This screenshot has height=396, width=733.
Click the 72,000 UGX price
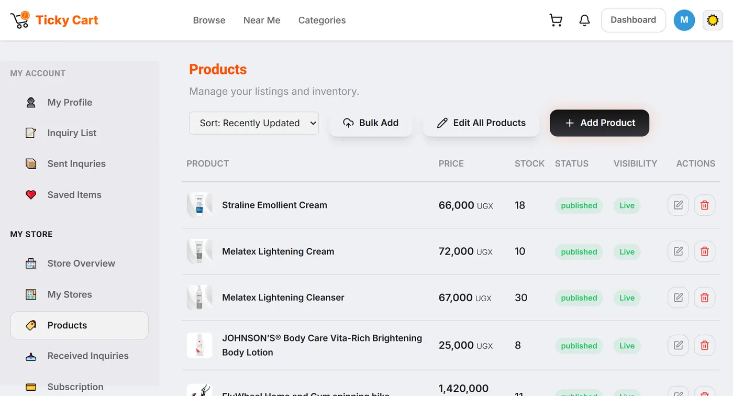[x=466, y=251]
